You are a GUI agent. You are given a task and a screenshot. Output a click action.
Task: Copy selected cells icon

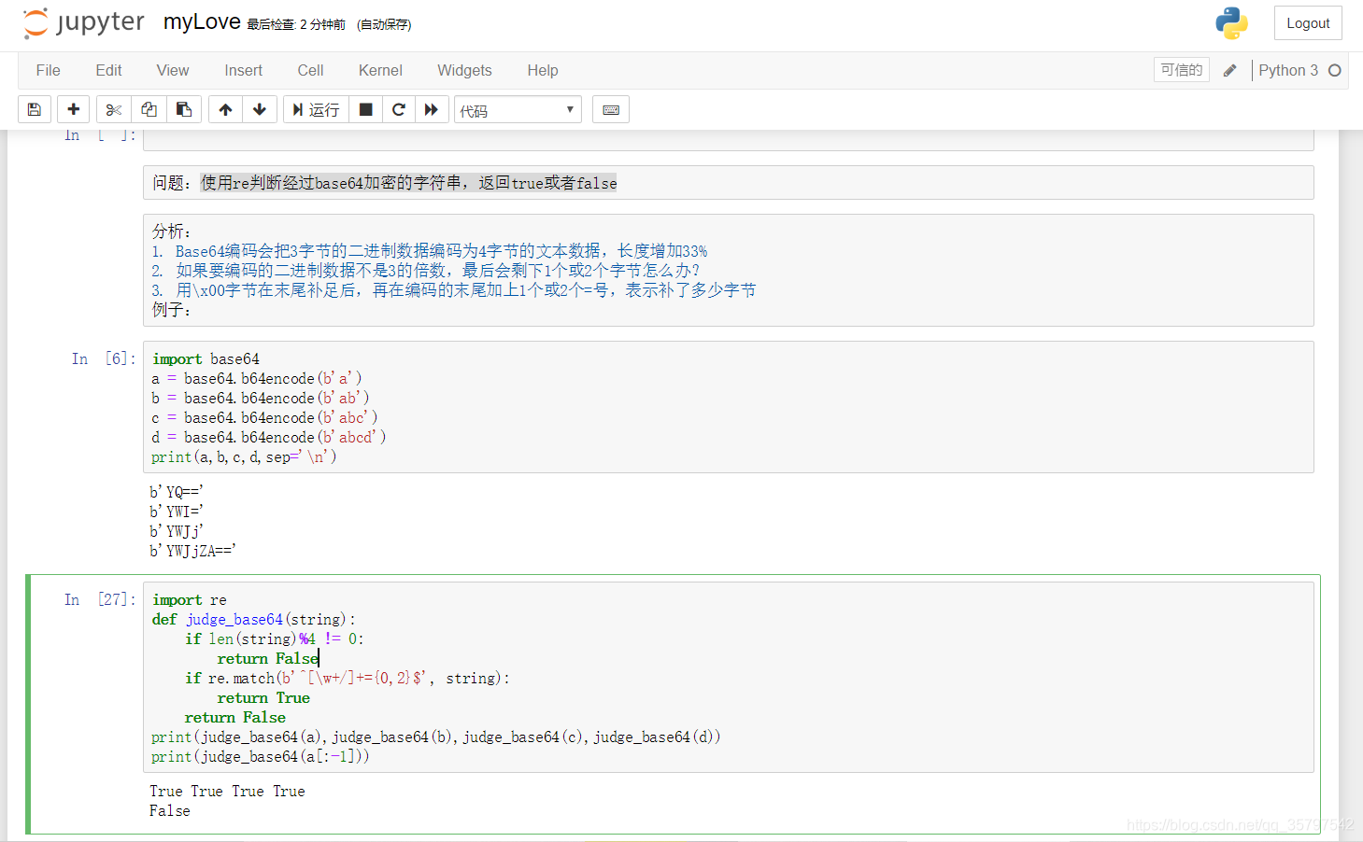click(149, 109)
